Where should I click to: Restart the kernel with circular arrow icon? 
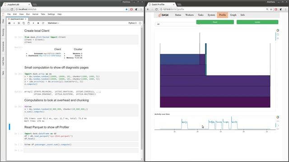click(x=43, y=23)
